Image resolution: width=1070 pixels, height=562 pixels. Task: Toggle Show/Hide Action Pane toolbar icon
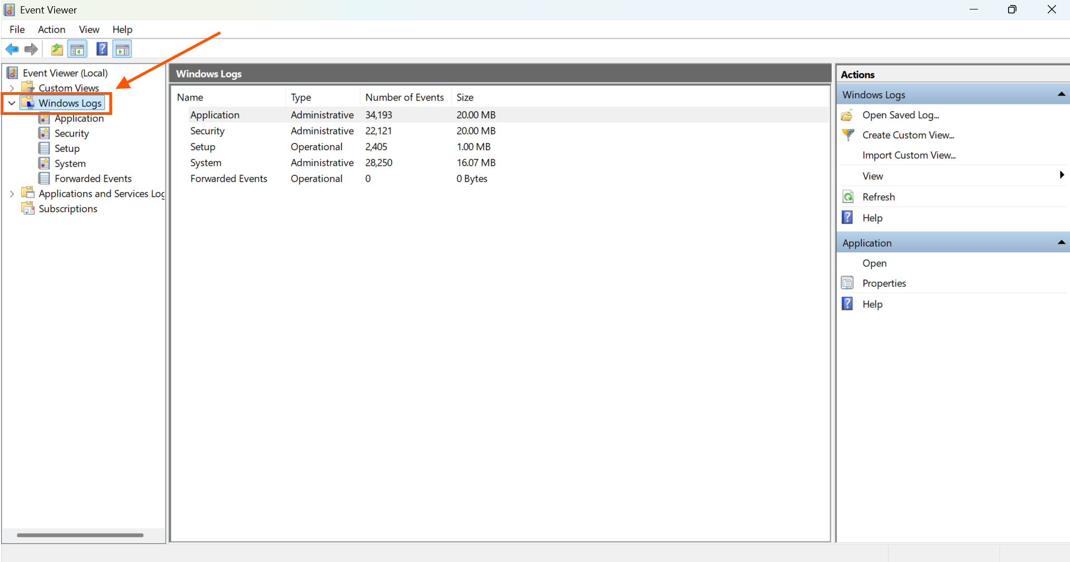pos(122,50)
